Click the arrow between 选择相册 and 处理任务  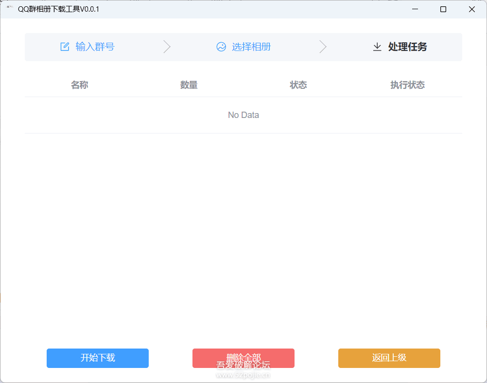pyautogui.click(x=323, y=47)
